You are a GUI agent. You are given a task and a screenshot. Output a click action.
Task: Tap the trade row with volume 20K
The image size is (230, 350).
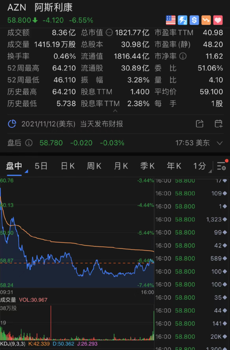pos(191,337)
